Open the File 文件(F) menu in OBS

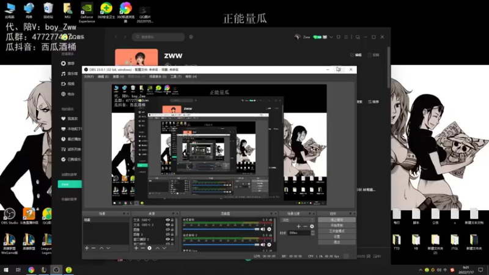pos(89,77)
